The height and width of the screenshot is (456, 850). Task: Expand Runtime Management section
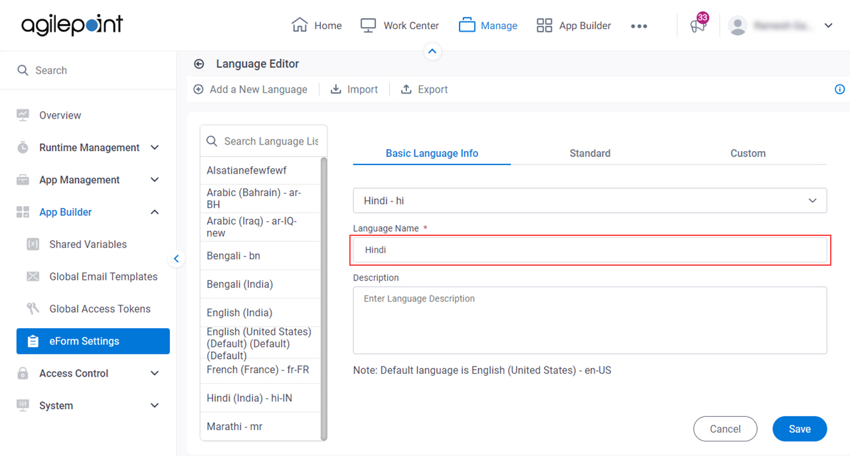click(155, 147)
